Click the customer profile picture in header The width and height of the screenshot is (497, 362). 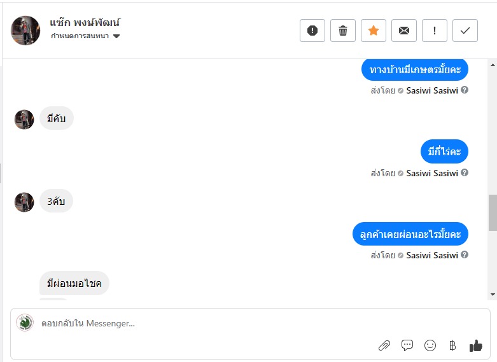[25, 31]
